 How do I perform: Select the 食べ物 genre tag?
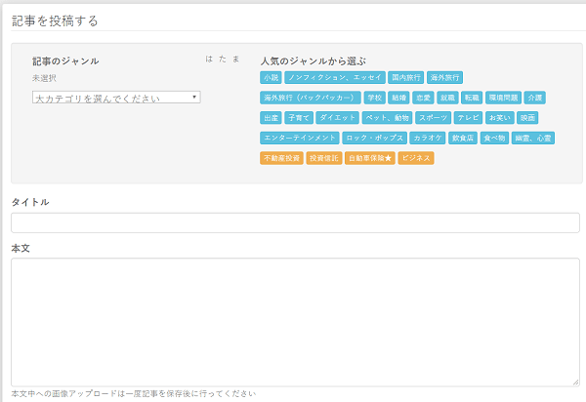494,139
